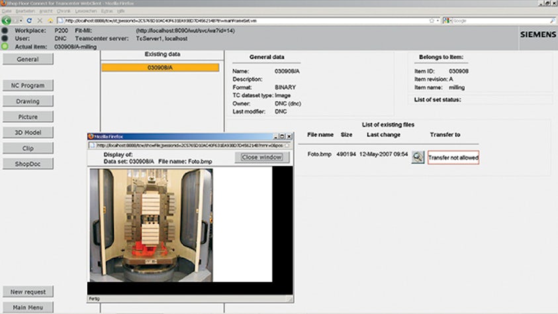Click the Fit-MI localhost URL text
The height and width of the screenshot is (314, 558).
185,30
